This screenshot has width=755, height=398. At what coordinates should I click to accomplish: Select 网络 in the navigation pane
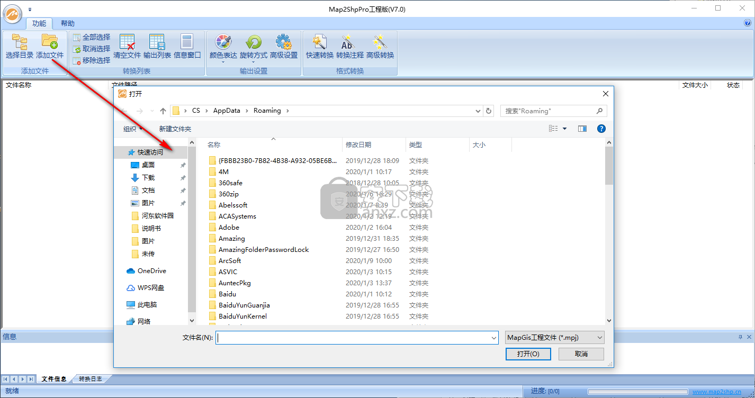click(144, 321)
